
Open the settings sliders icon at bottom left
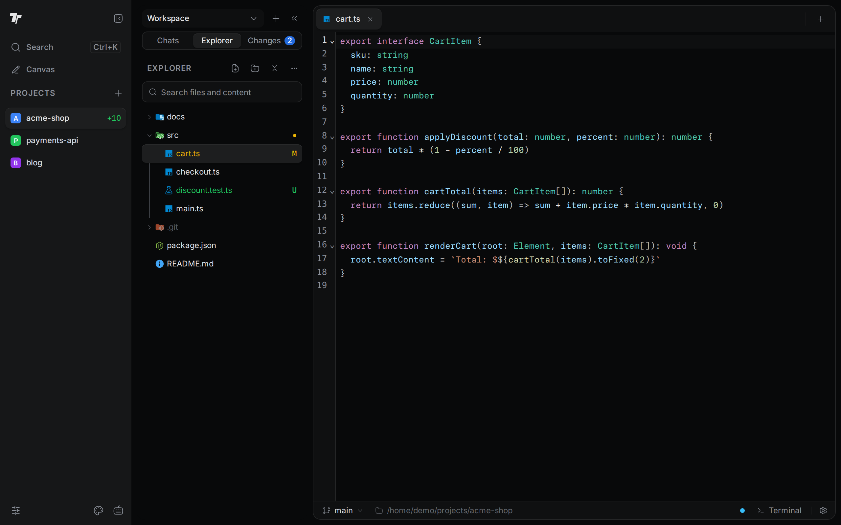(x=16, y=511)
